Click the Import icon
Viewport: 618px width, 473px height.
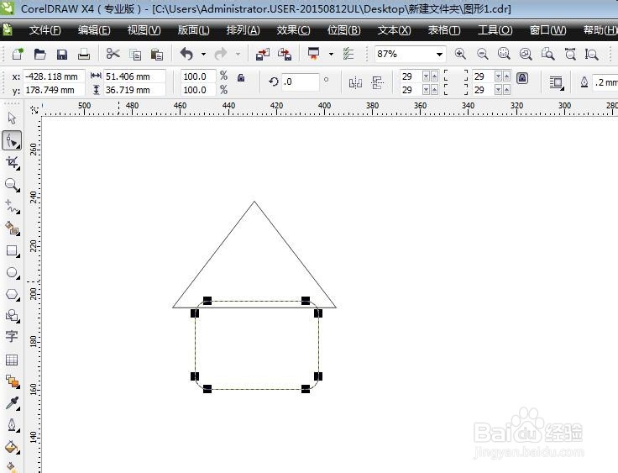[263, 54]
